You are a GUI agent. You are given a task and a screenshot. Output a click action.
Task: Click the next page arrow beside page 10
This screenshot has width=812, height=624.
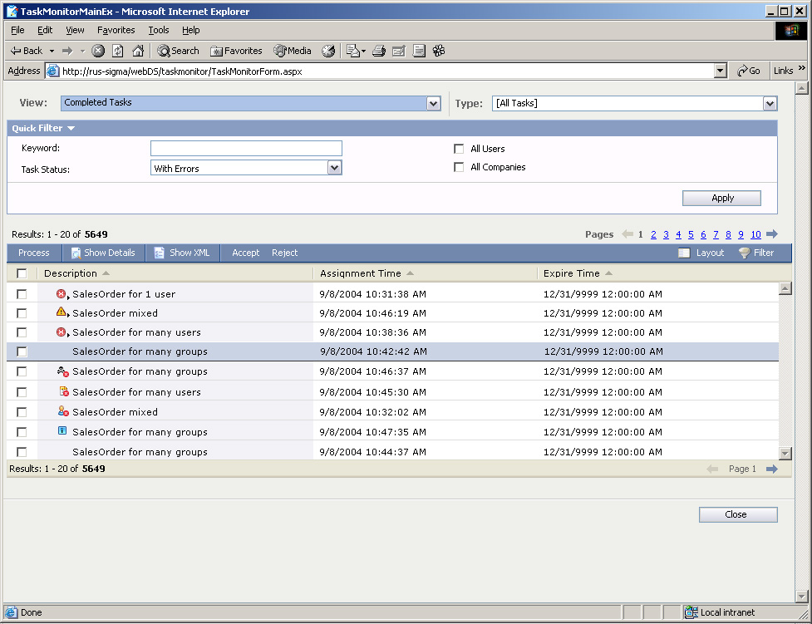click(772, 234)
